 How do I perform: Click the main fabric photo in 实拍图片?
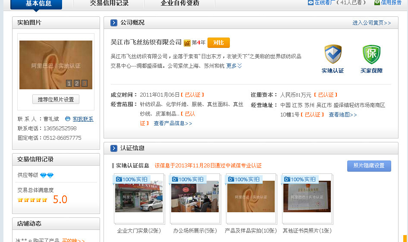click(56, 65)
